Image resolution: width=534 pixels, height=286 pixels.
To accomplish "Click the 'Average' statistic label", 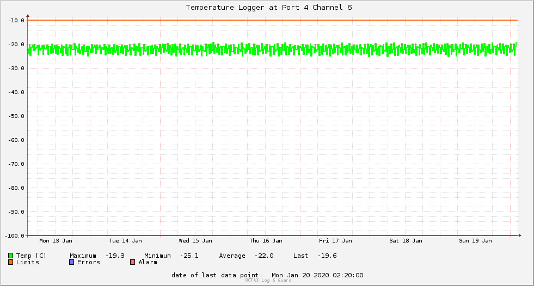I will click(232, 256).
